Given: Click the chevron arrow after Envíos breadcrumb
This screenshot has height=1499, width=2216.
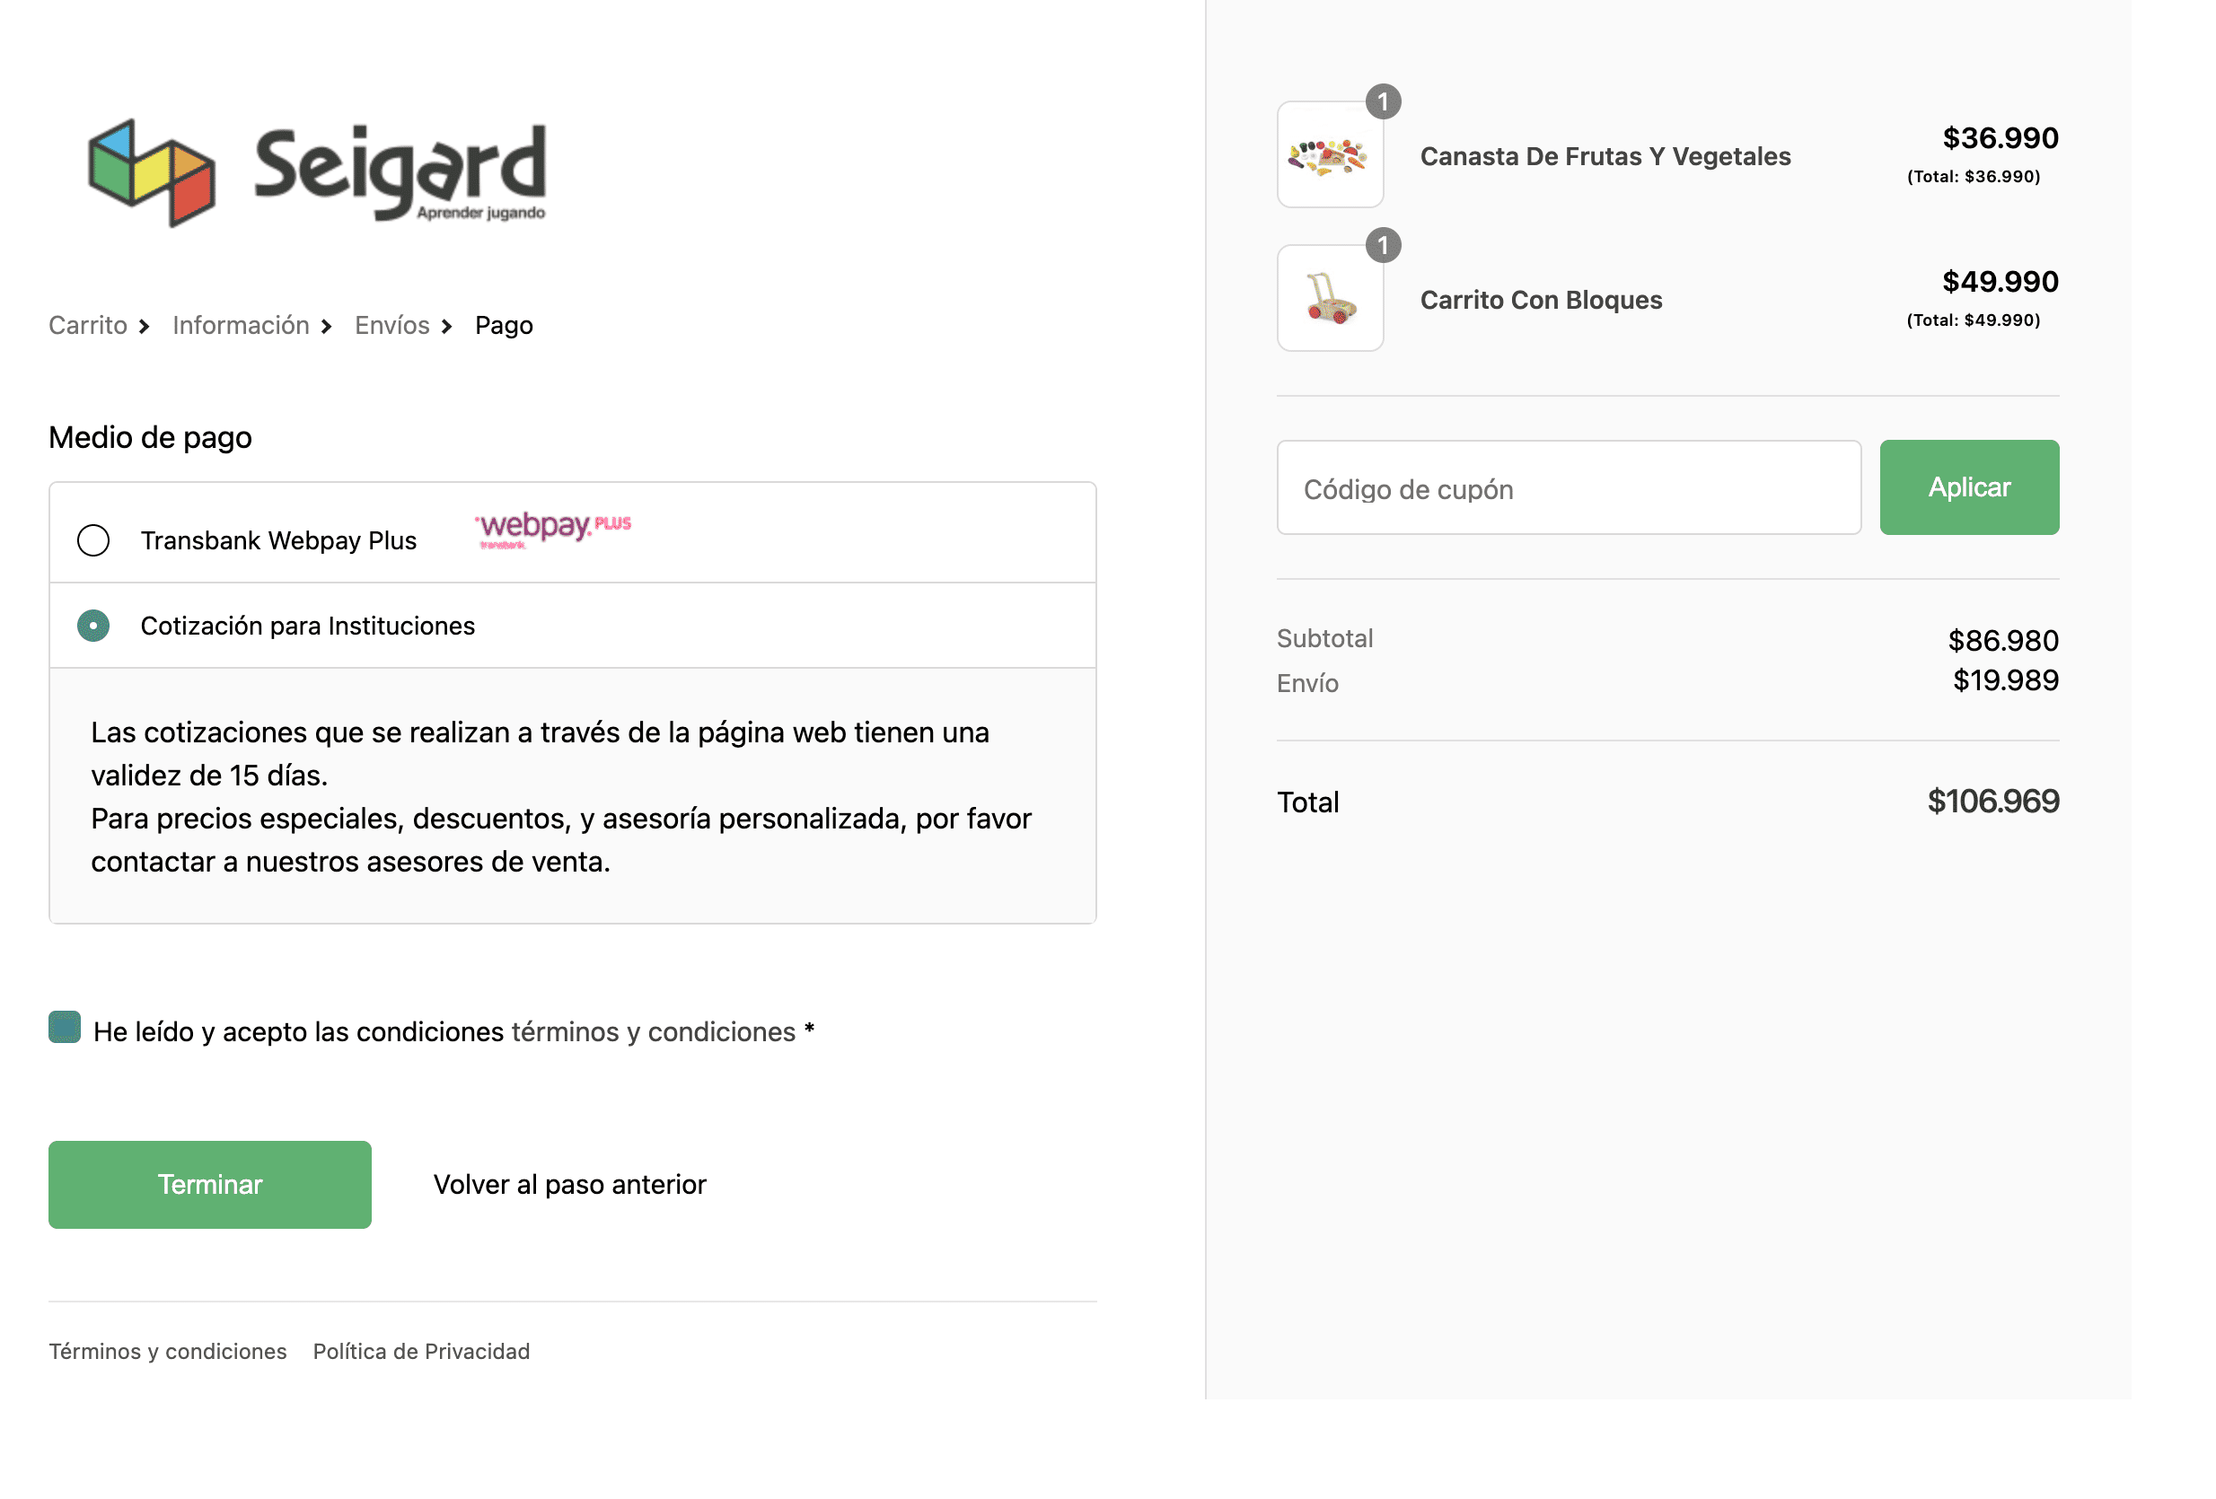Looking at the screenshot, I should 446,327.
